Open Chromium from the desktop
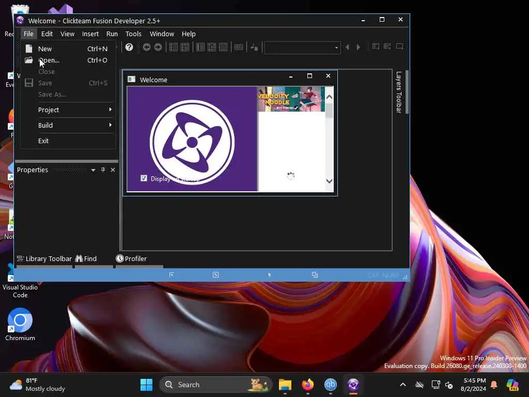Viewport: 529px width, 397px height. click(20, 325)
